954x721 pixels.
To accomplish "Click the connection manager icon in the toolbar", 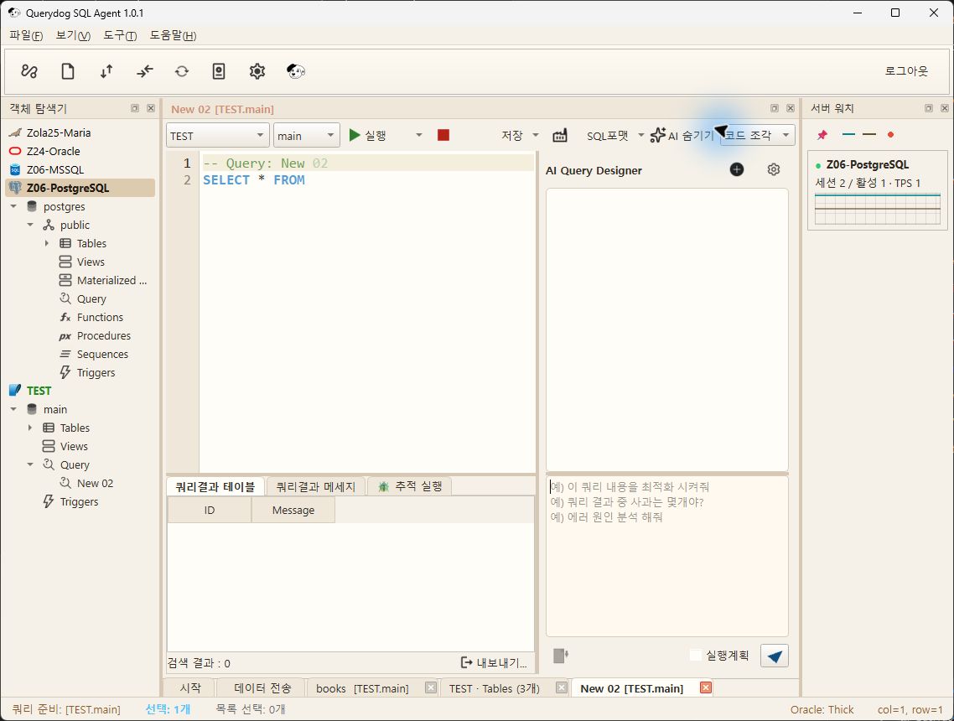I will [x=29, y=71].
